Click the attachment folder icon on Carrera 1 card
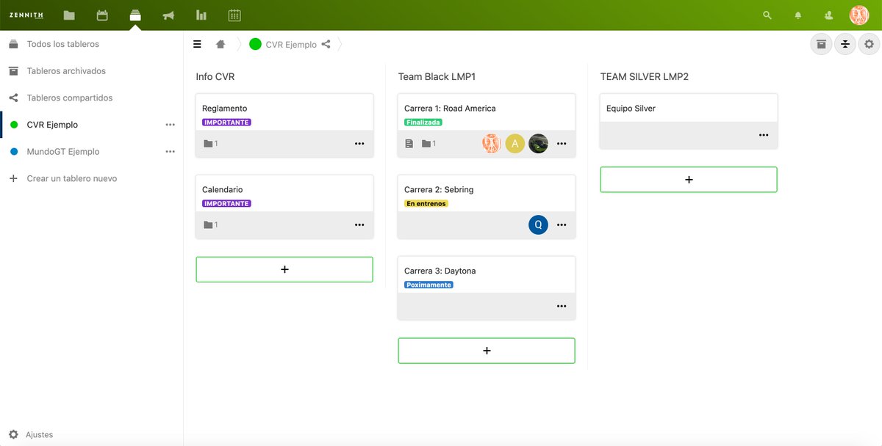The width and height of the screenshot is (882, 446). 426,144
